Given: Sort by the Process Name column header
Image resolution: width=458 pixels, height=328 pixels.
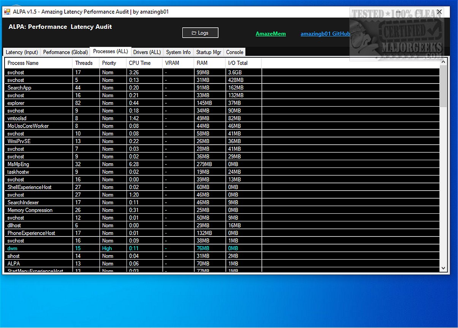Looking at the screenshot, I should [x=38, y=63].
